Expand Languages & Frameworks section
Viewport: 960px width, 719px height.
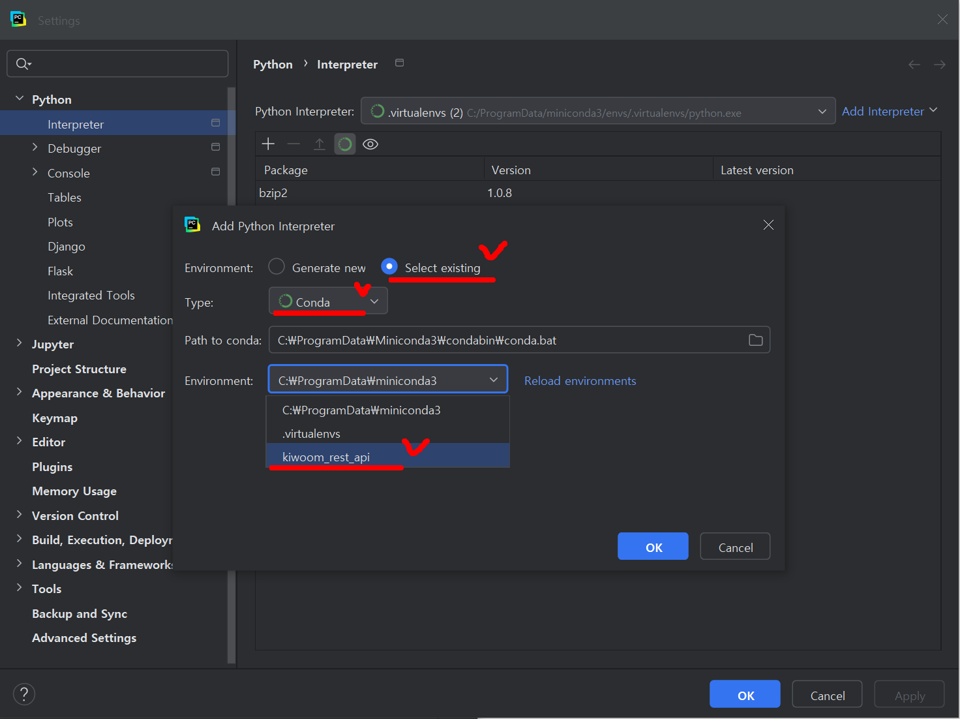point(19,563)
